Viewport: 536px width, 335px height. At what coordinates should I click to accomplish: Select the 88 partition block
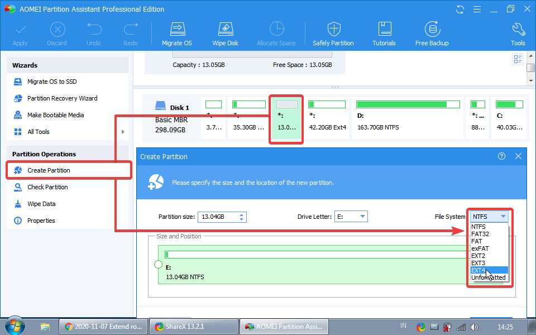tap(477, 118)
